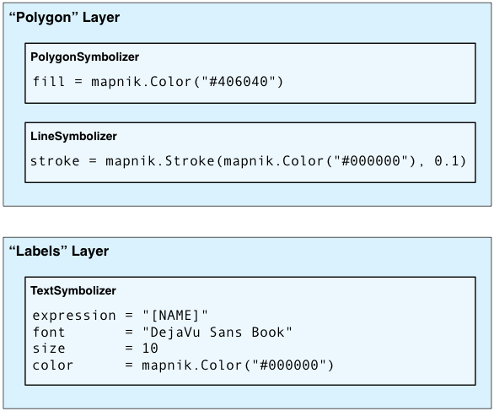Click the expression property name
This screenshot has height=411, width=494.
74,316
